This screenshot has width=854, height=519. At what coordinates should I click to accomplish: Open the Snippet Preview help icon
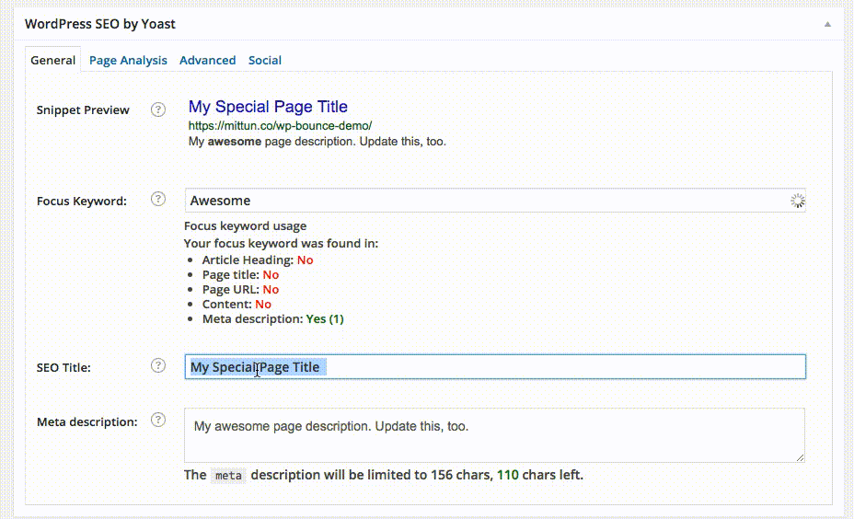158,110
